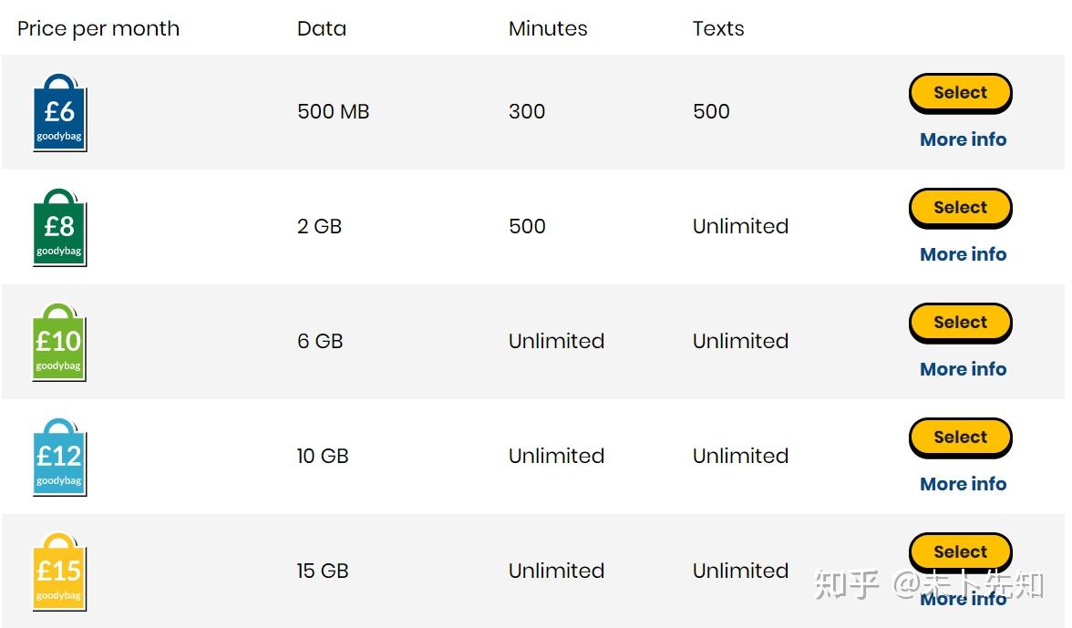This screenshot has height=628, width=1072.
Task: Click the blue £6 goodybag icon
Action: click(59, 114)
